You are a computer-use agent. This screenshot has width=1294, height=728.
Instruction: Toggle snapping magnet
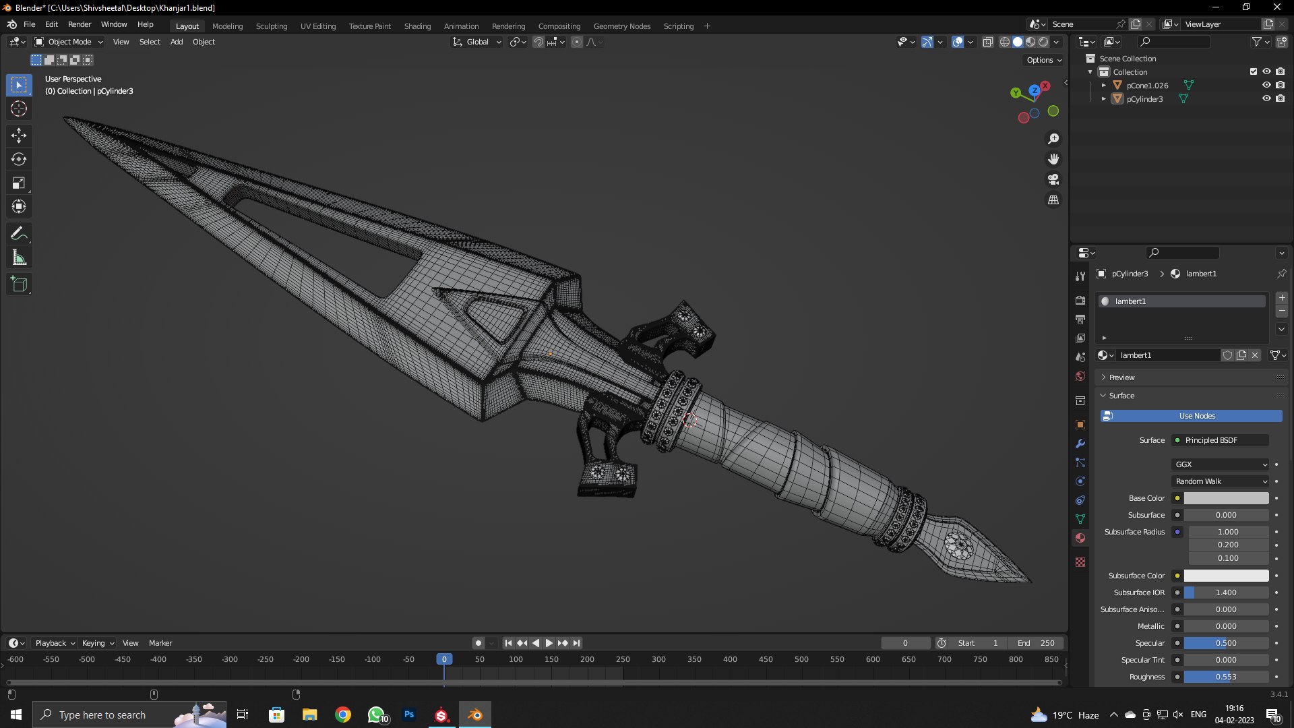538,42
